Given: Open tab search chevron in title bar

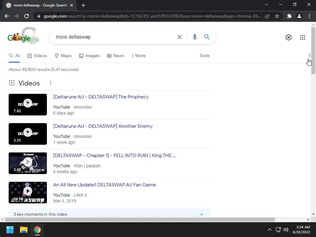Looking at the screenshot, I should click(266, 4).
